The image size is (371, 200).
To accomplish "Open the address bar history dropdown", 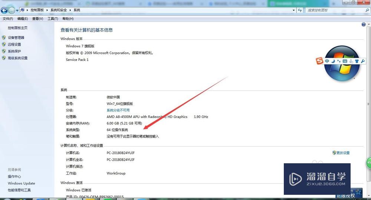I will pyautogui.click(x=293, y=10).
